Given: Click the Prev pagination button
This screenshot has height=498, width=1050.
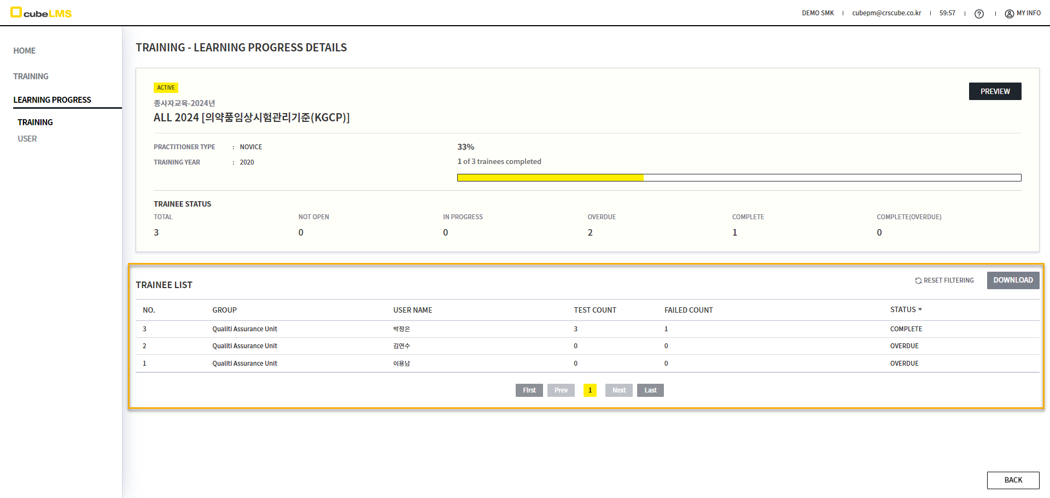Looking at the screenshot, I should click(561, 390).
